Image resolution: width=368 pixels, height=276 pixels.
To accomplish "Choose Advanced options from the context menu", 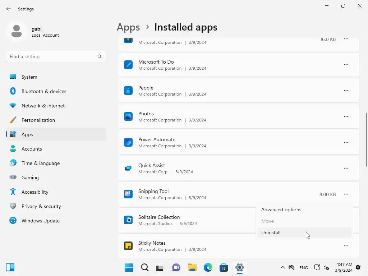I will tap(304, 210).
